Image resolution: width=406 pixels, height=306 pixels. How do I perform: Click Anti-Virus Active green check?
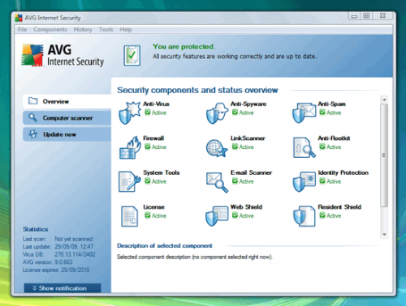click(147, 112)
